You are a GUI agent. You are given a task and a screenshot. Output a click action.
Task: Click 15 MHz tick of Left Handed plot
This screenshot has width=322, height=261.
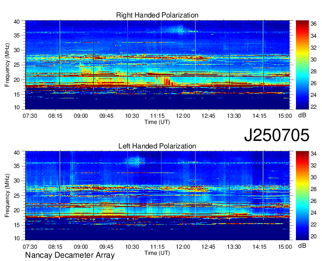tap(17, 226)
